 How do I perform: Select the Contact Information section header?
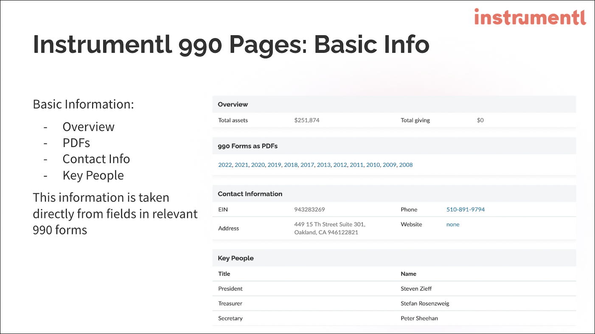click(x=250, y=194)
